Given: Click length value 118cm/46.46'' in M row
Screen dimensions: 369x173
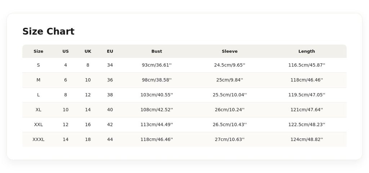Looking at the screenshot, I should point(307,80).
